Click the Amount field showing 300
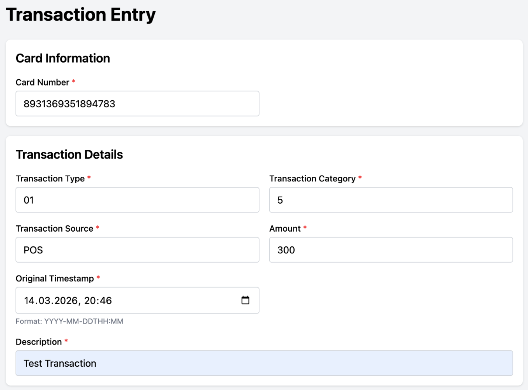The height and width of the screenshot is (391, 528). (x=391, y=250)
